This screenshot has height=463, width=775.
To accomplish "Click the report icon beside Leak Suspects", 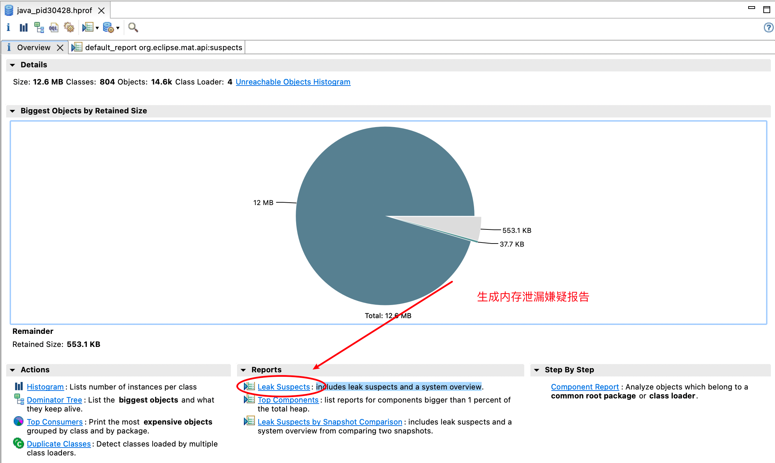I will (x=249, y=386).
